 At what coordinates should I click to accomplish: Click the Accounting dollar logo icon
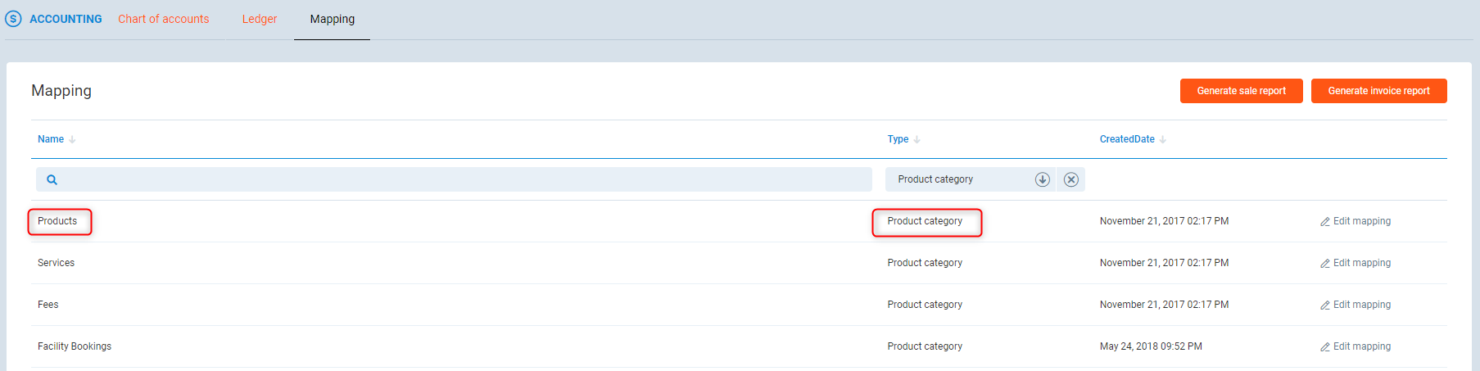click(13, 19)
